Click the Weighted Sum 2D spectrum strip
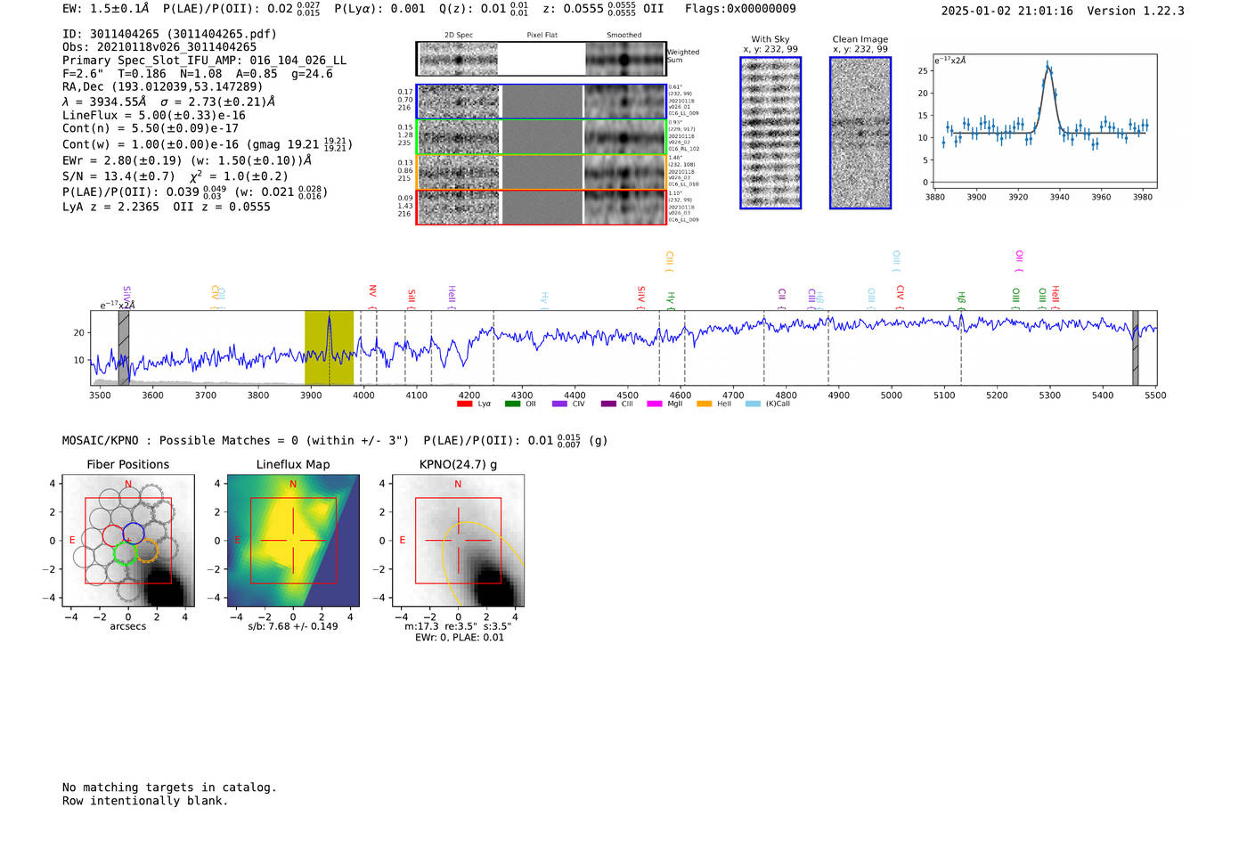1247x849 pixels. (542, 59)
